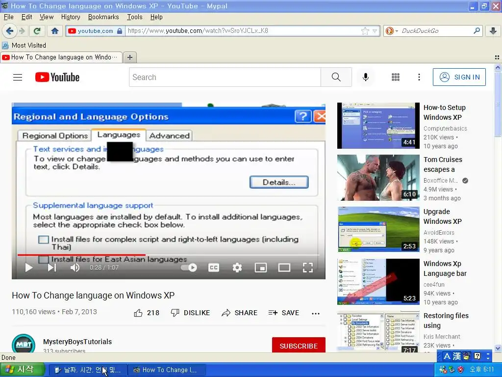Screen dimensions: 502x377
Task: Open the search engine selector dropdown
Action: point(392,31)
